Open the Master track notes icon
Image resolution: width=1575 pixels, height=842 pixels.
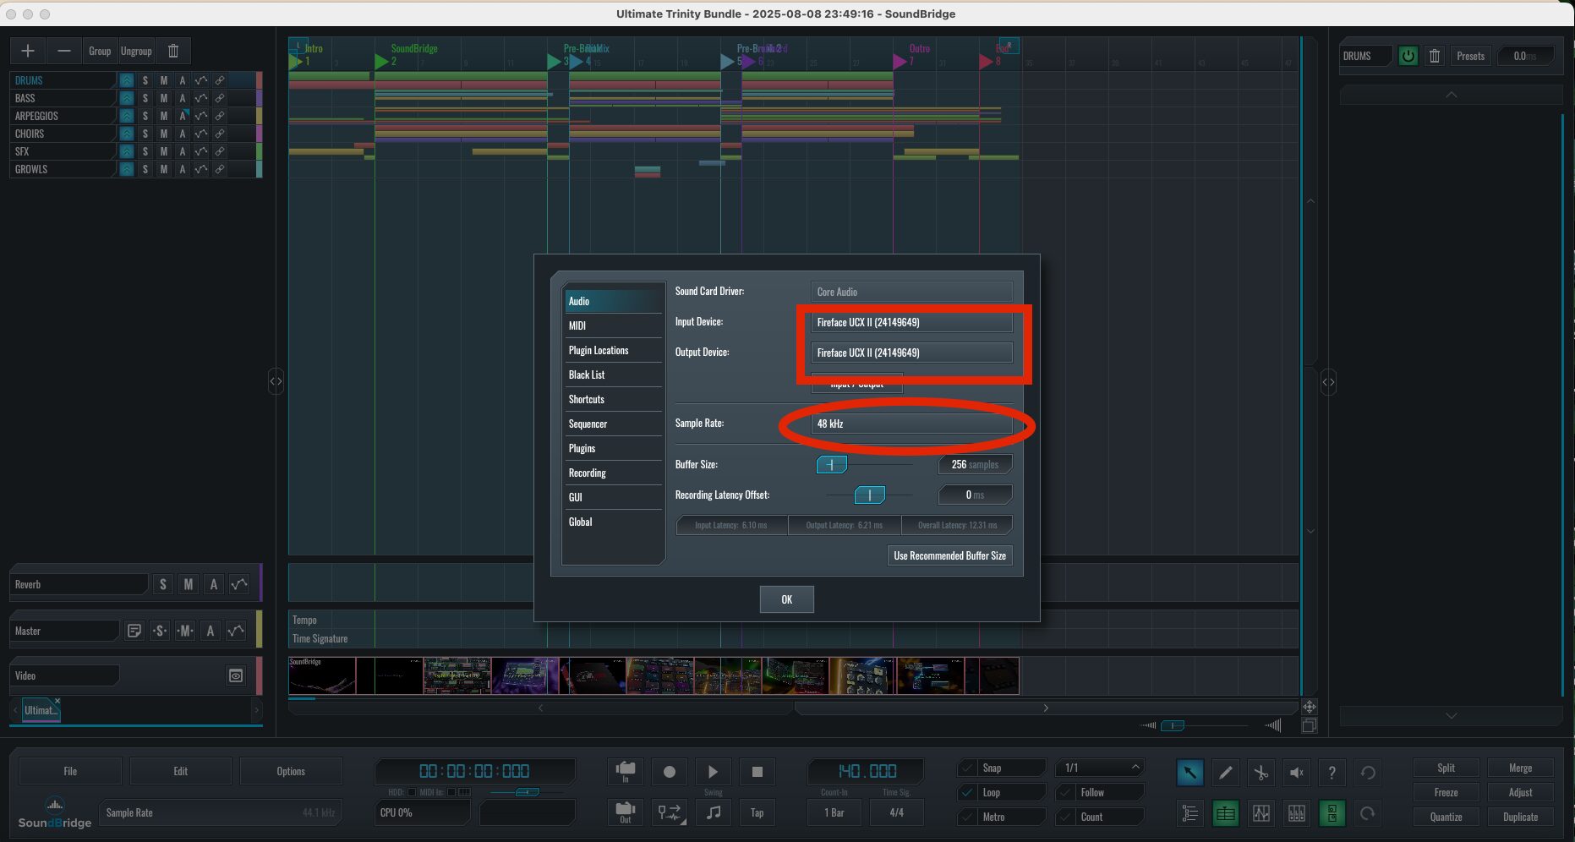tap(134, 631)
